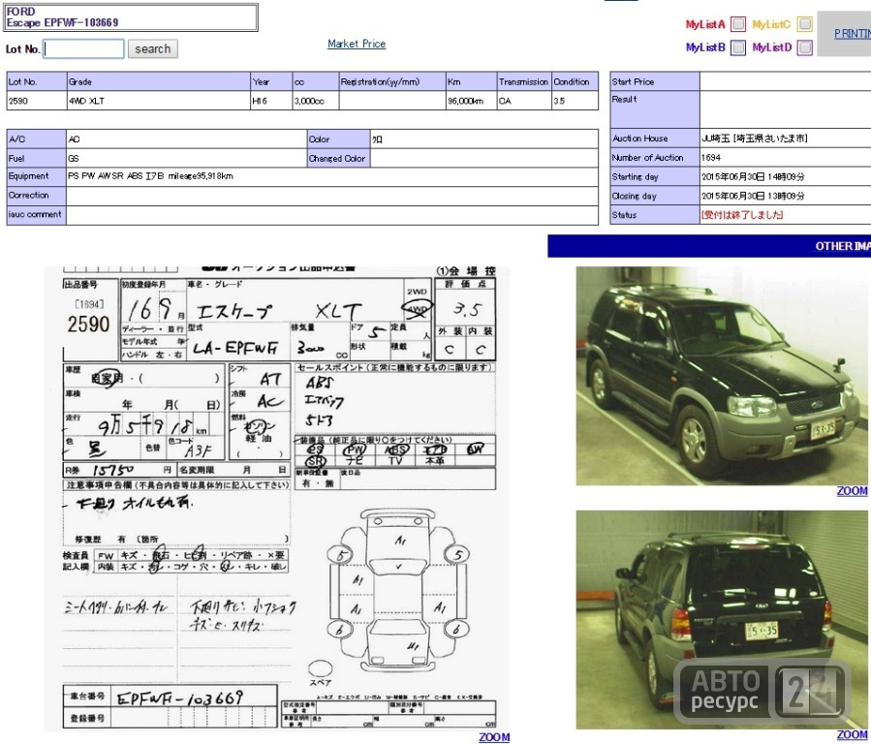
Task: Select the Closing day date value
Action: tap(752, 196)
